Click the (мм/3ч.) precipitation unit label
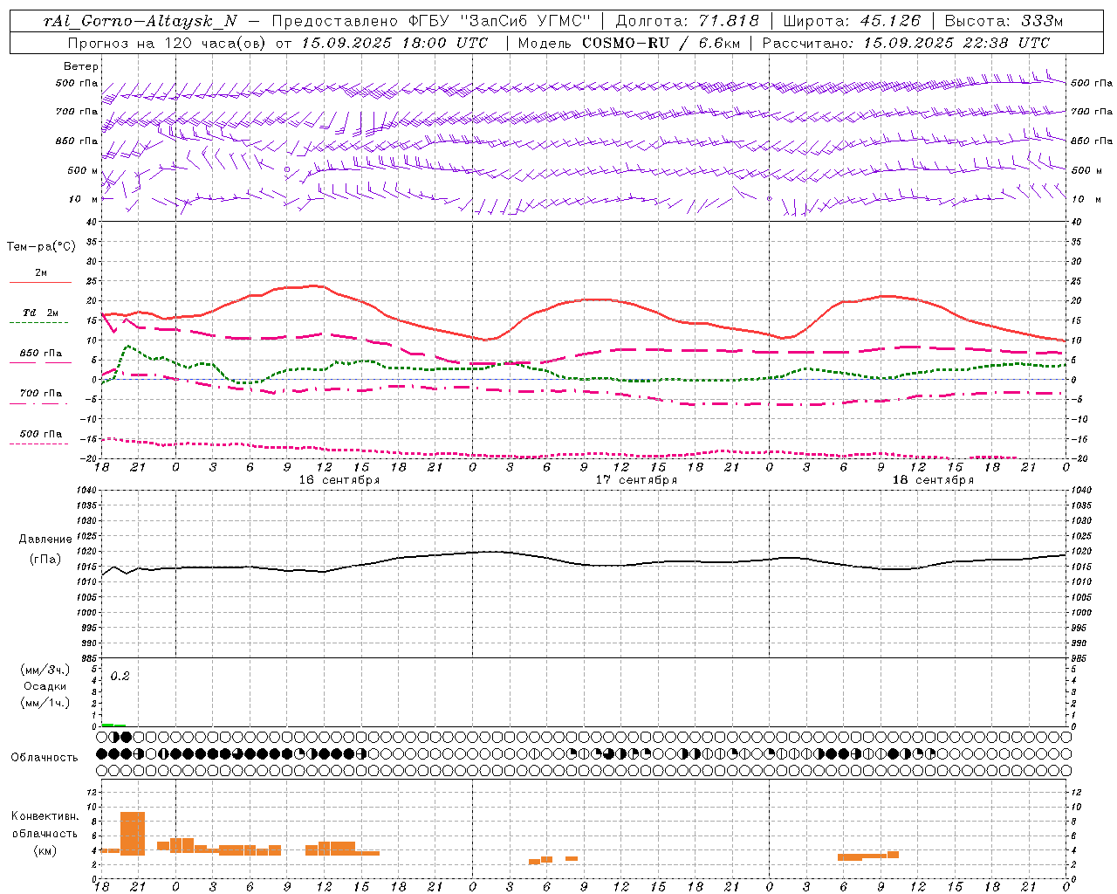Screen dimensions: 1117x894 (45, 670)
